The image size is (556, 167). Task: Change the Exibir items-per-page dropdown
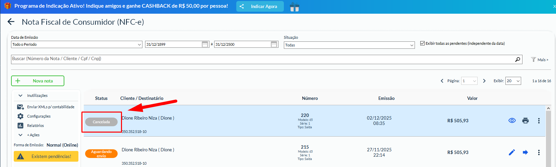[x=513, y=81]
